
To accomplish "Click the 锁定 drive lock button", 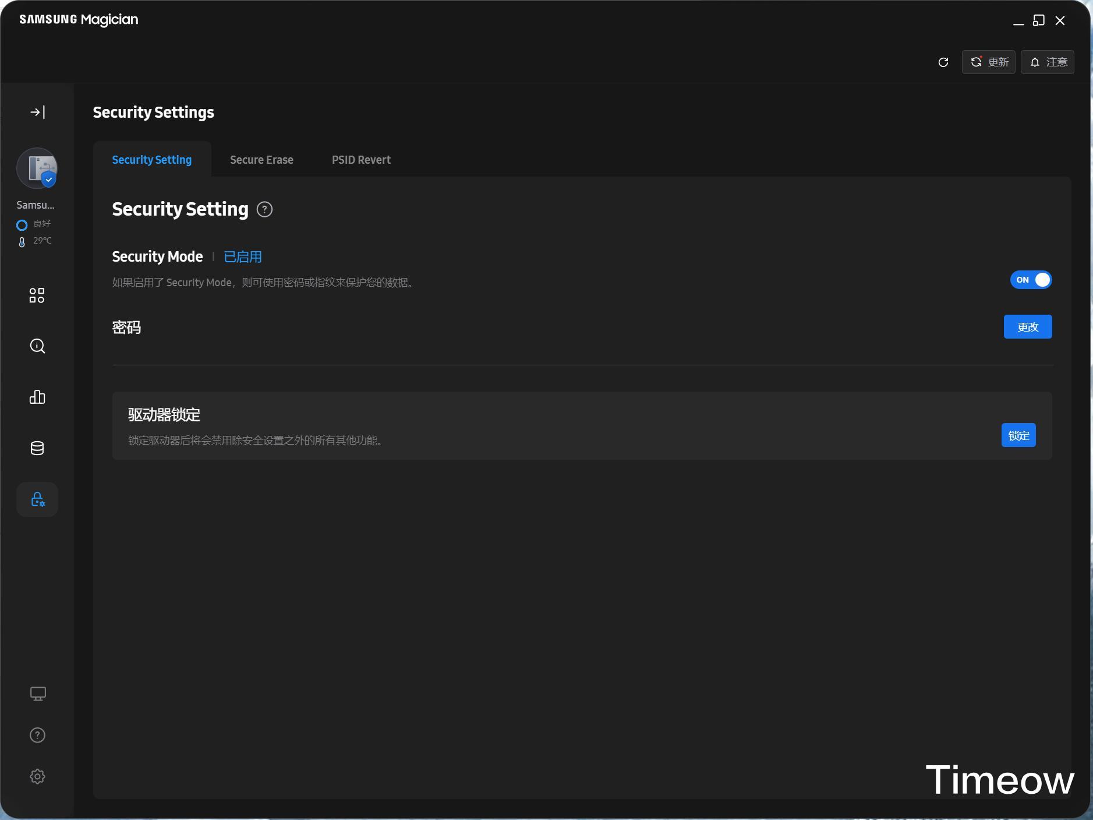I will click(x=1018, y=435).
